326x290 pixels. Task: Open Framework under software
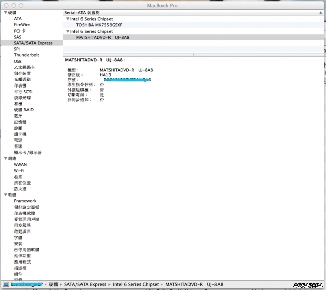pos(25,201)
